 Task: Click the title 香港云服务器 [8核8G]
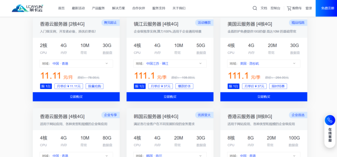(250, 117)
